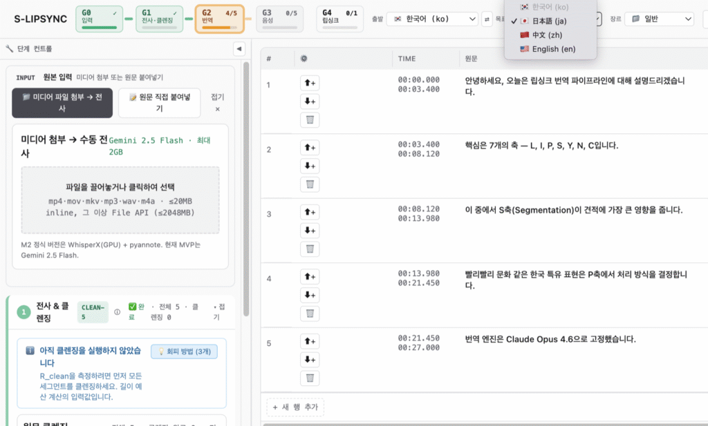Choose 中文 (zh) as target language

tap(550, 35)
